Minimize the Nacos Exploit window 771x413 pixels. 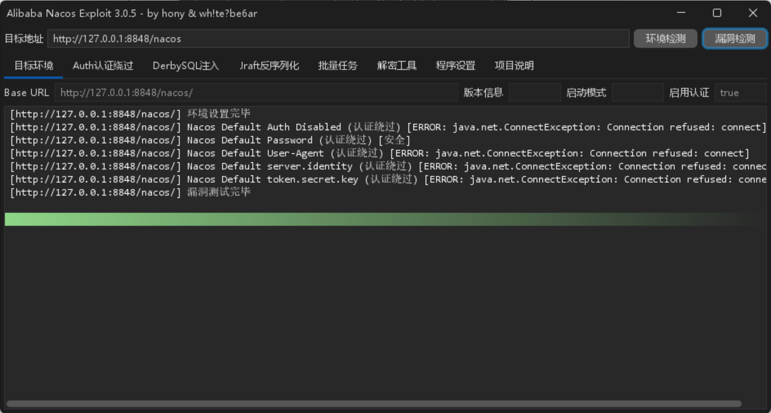tap(681, 13)
